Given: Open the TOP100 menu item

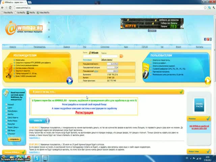Looking at the screenshot, I should point(144,47).
